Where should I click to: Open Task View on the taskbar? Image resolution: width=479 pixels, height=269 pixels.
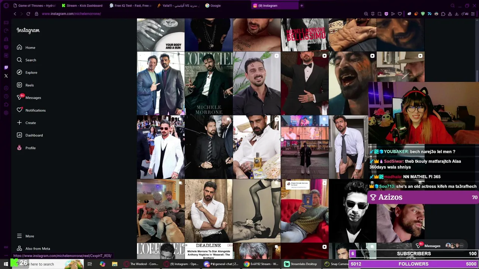90,264
